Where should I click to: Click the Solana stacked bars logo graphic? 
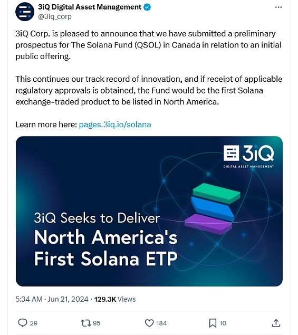[213, 209]
